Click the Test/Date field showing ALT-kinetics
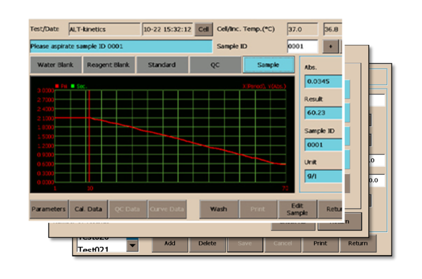 (104, 30)
